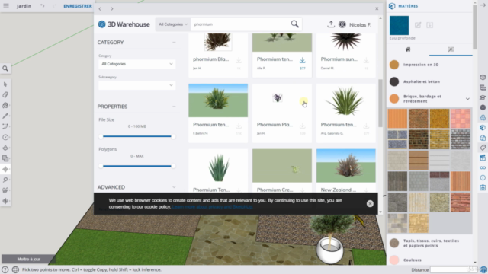The width and height of the screenshot is (488, 274).
Task: Adjust the Polygons range slider
Action: (137, 166)
